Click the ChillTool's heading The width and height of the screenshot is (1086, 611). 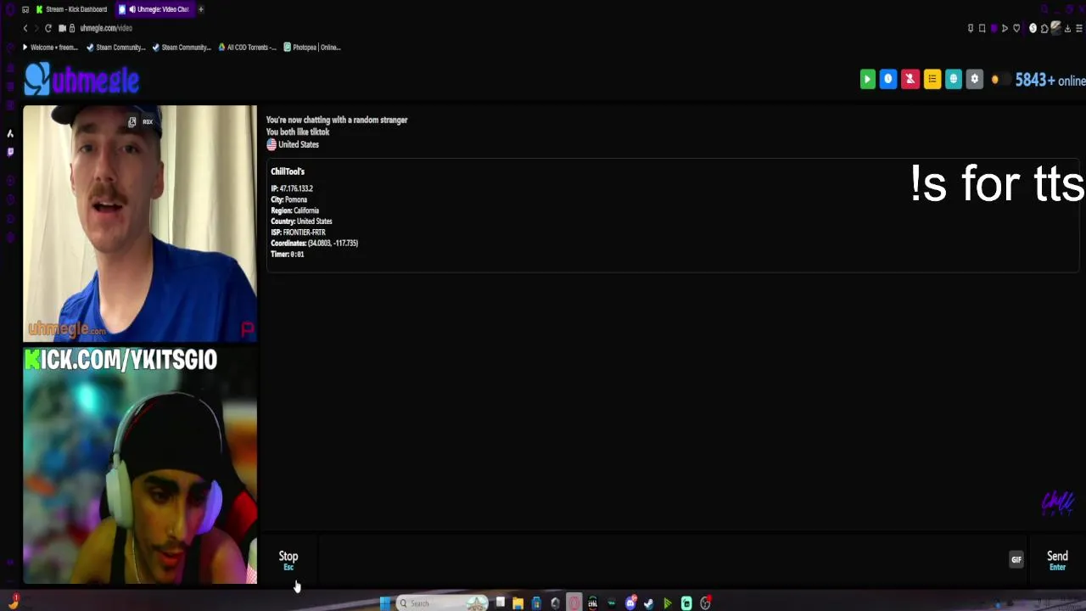click(288, 171)
